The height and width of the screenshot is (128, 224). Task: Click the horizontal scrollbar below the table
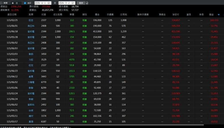click(102, 125)
